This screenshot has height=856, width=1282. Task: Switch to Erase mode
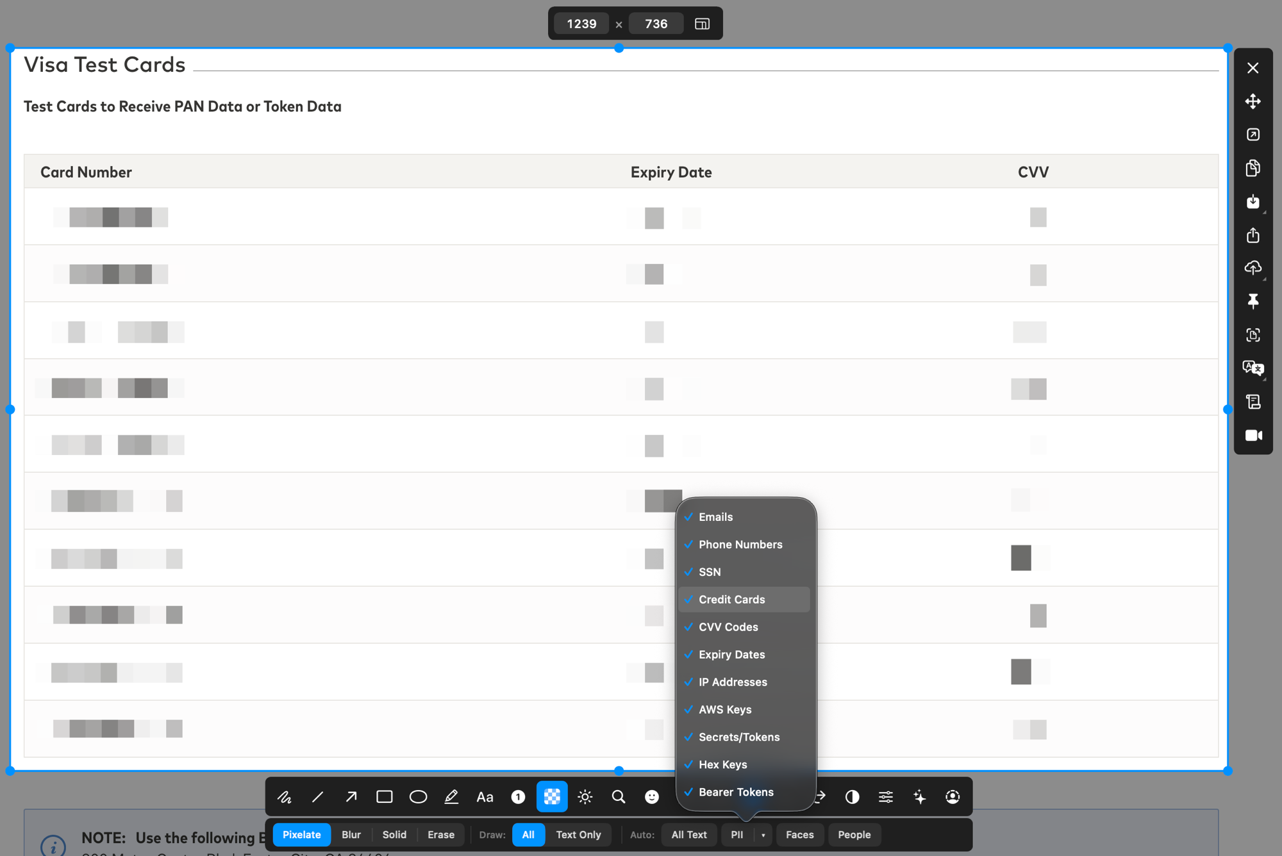coord(441,835)
